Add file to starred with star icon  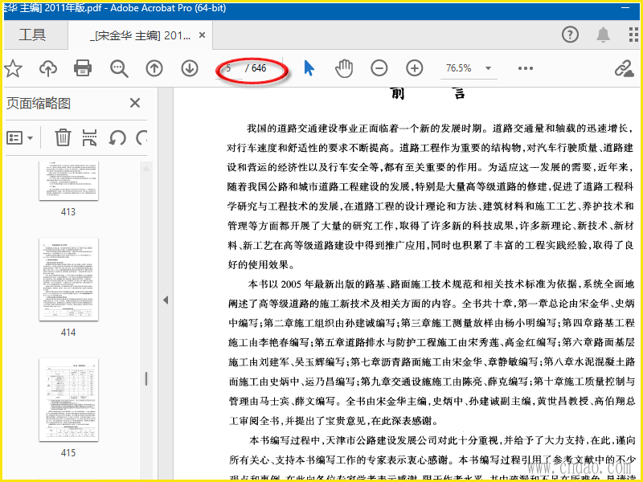click(x=14, y=68)
